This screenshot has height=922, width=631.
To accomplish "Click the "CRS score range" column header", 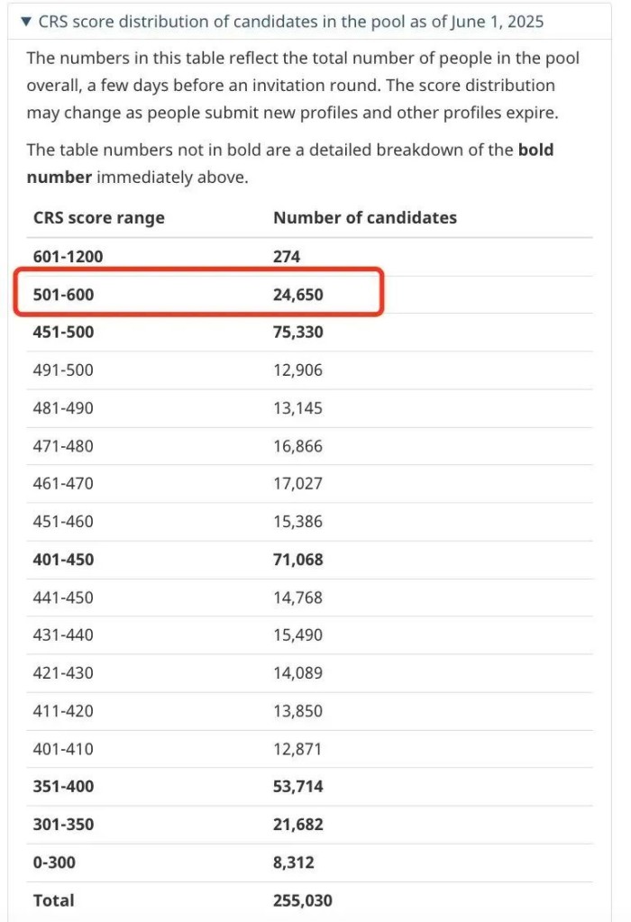I will click(x=99, y=218).
